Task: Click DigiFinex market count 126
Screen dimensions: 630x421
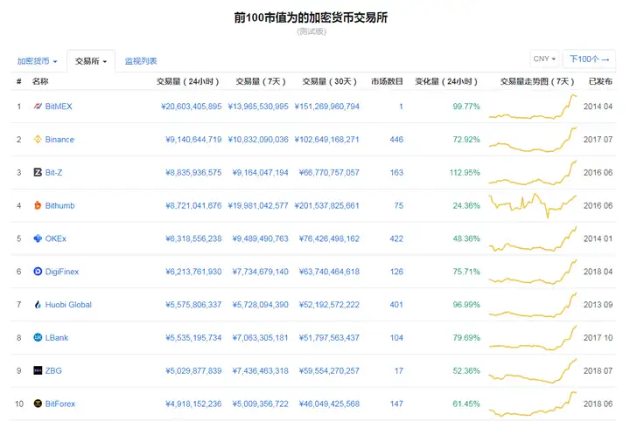Action: [x=396, y=272]
